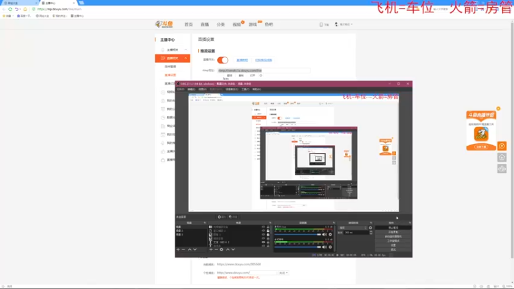Click the browser home icon
The width and height of the screenshot is (514, 289).
[x=25, y=9]
